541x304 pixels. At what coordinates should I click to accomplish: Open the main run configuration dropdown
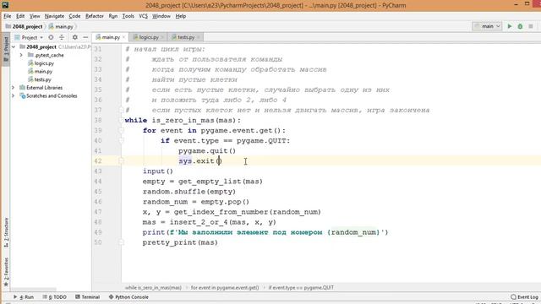pos(487,26)
